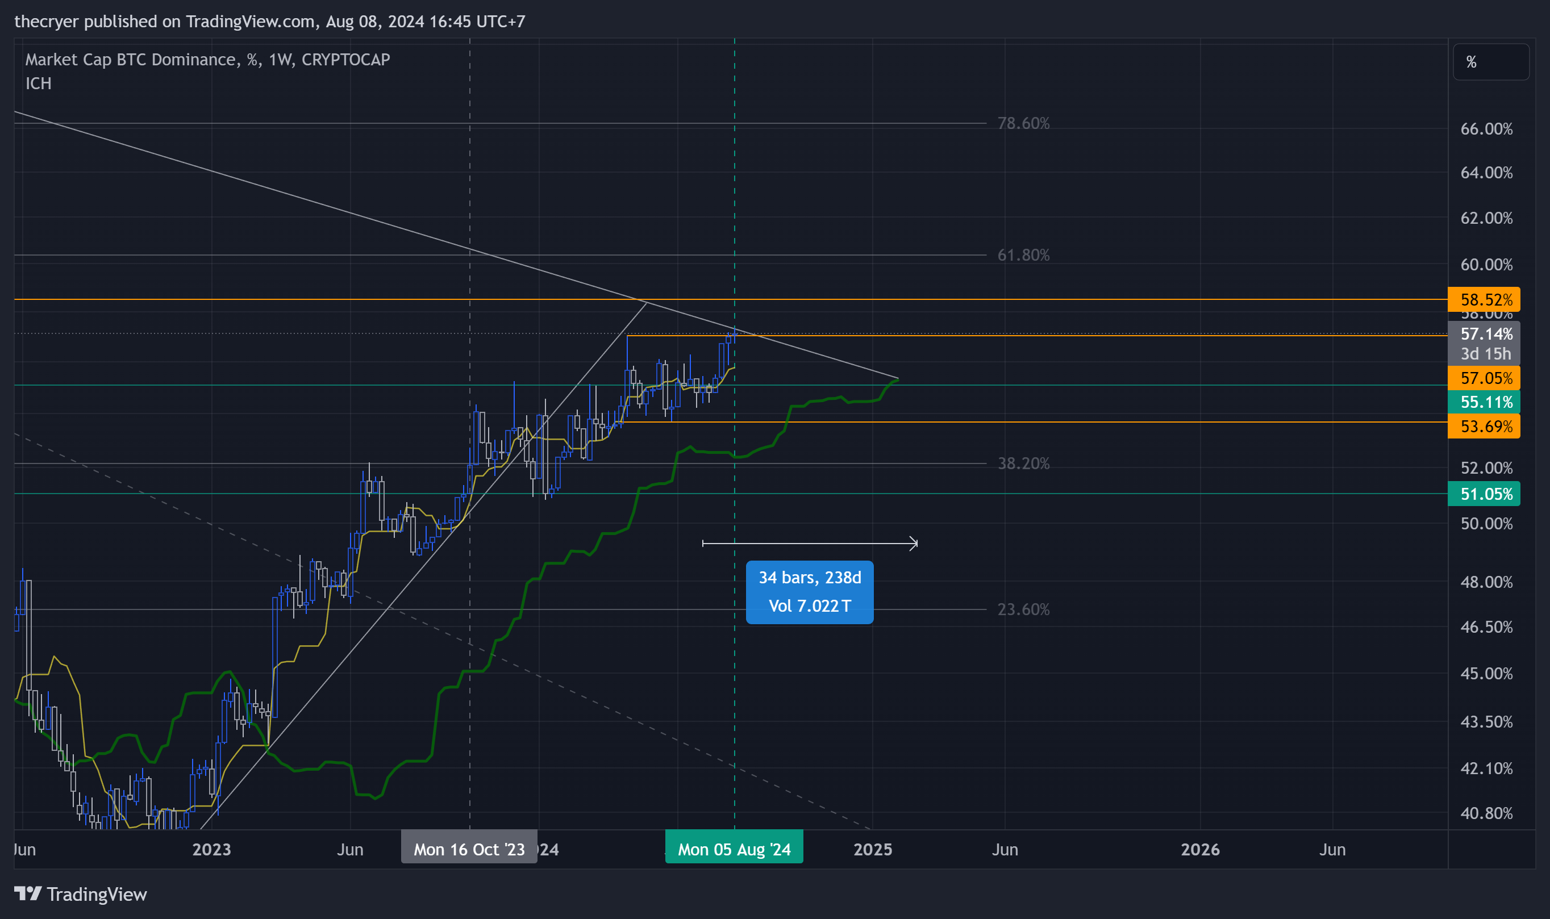Click the 60.00% price axis tick

coord(1486,265)
